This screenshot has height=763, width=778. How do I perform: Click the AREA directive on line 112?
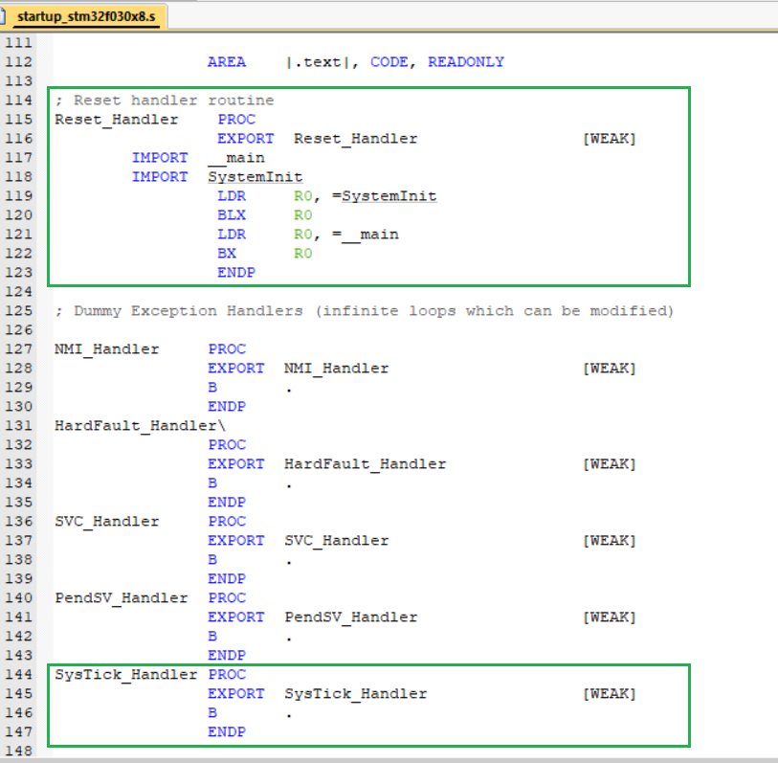pos(226,62)
